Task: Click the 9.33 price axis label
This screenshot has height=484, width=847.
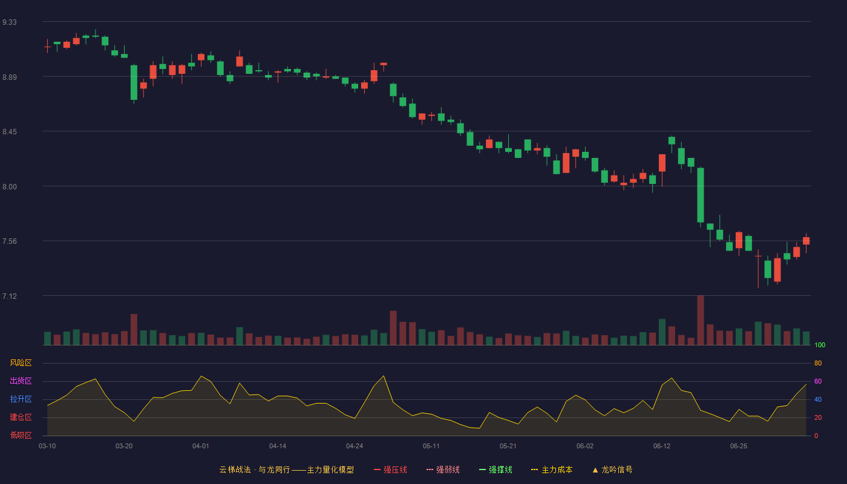Action: click(10, 22)
